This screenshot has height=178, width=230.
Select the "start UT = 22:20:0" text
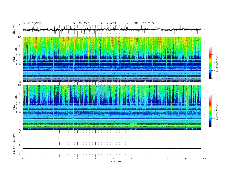140,23
